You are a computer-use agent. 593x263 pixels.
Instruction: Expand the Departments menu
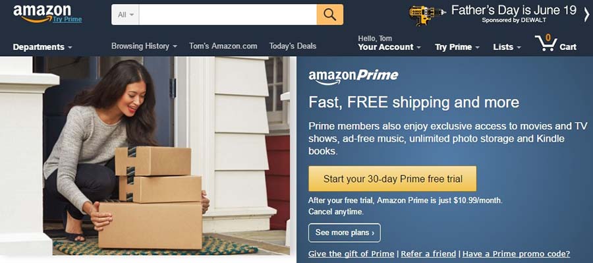(42, 47)
